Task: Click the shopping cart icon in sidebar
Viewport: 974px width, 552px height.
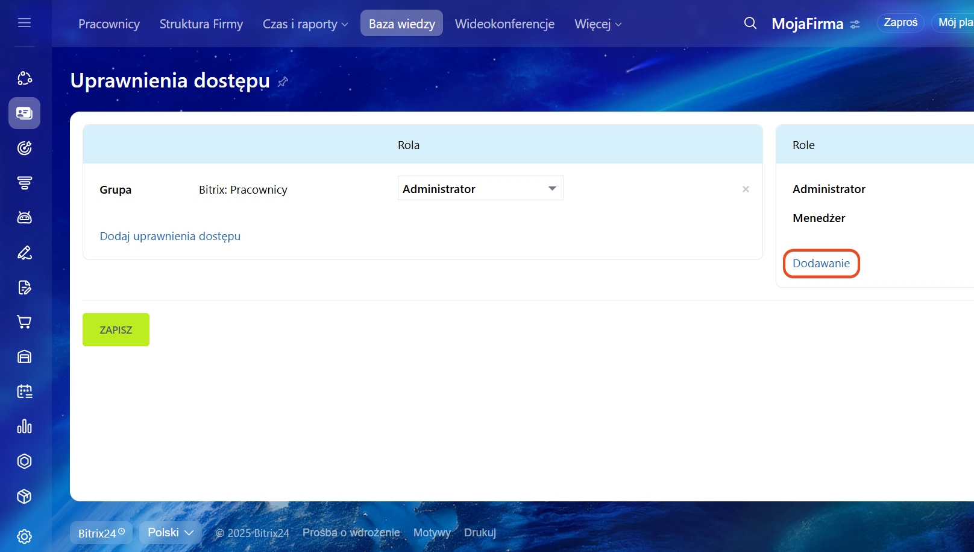Action: tap(24, 322)
